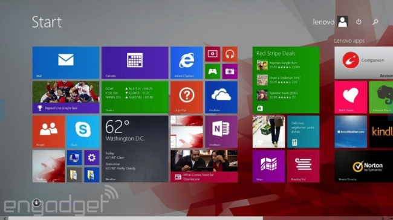This screenshot has width=393, height=220.
Task: Open the Music headphones tile
Action: coord(230,54)
